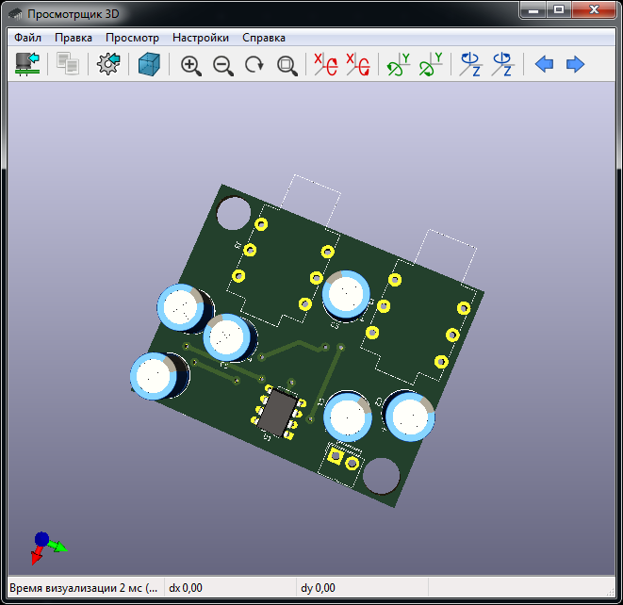
Task: Open the Файл menu
Action: pyautogui.click(x=27, y=38)
